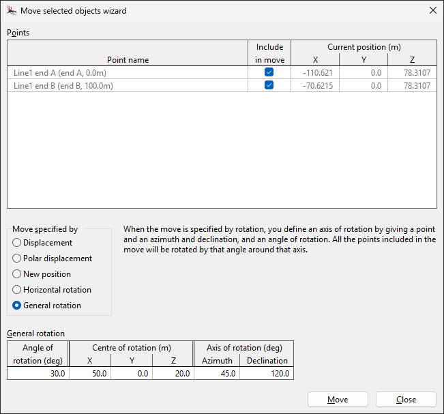Edit Centre of rotation Y value 0.0

[x=132, y=374]
